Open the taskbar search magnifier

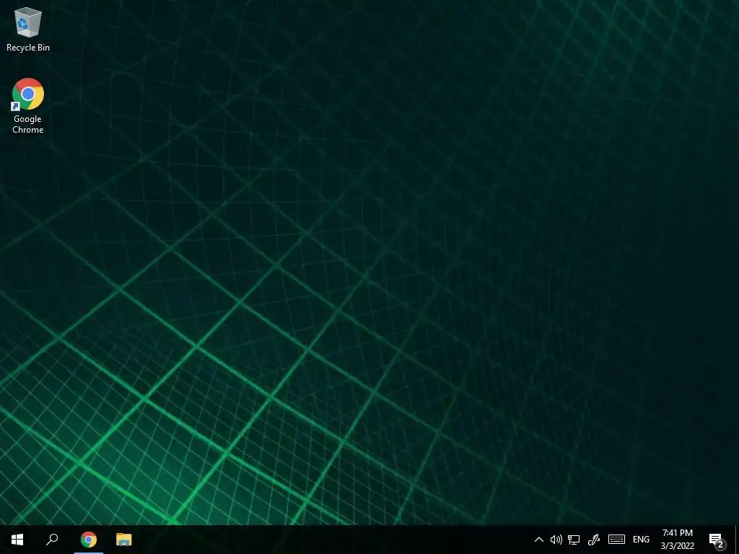(x=52, y=540)
